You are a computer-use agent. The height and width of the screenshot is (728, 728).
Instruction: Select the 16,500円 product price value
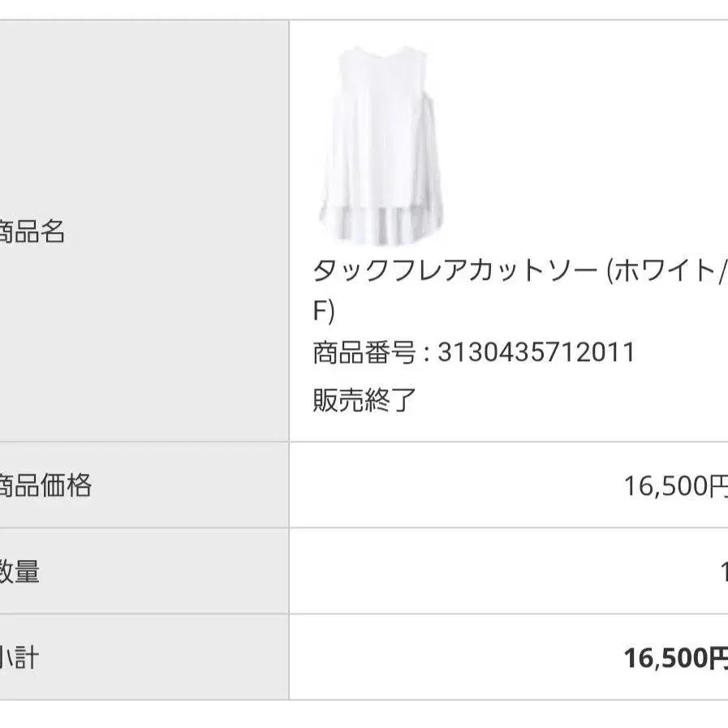point(675,485)
